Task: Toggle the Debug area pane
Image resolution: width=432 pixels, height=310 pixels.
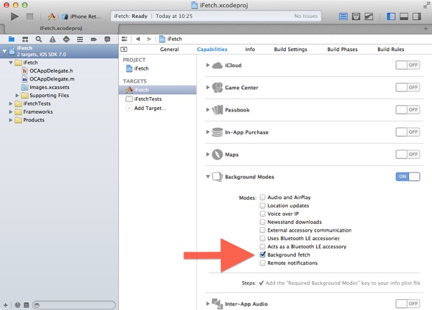Action: pyautogui.click(x=404, y=17)
